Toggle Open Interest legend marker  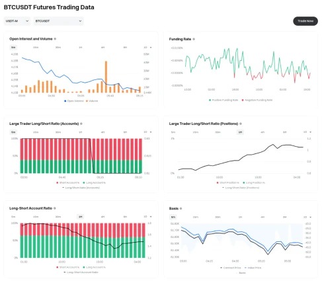pos(74,101)
